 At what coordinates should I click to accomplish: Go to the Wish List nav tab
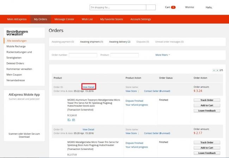tap(87, 19)
